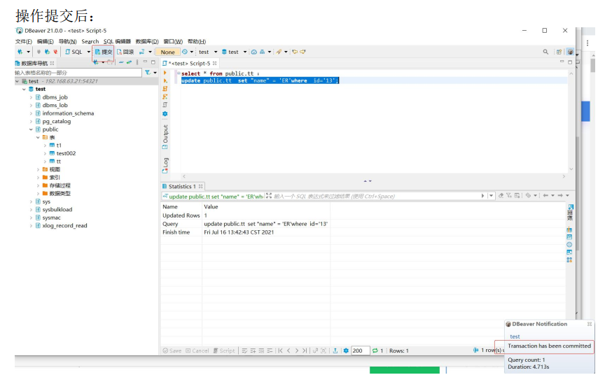Screen dimensions: 605x382
Task: Open the 窗口(W) menu
Action: (173, 41)
